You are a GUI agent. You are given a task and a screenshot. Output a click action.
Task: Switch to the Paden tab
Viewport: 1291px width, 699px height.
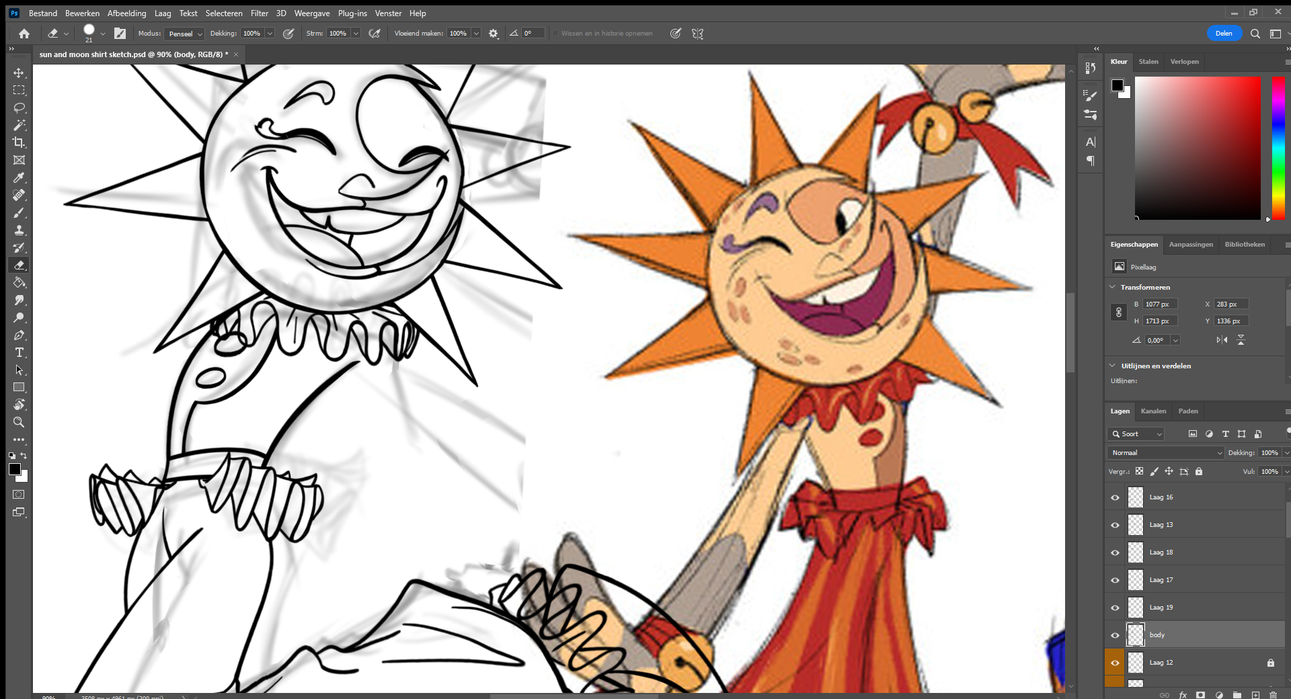coord(1188,411)
